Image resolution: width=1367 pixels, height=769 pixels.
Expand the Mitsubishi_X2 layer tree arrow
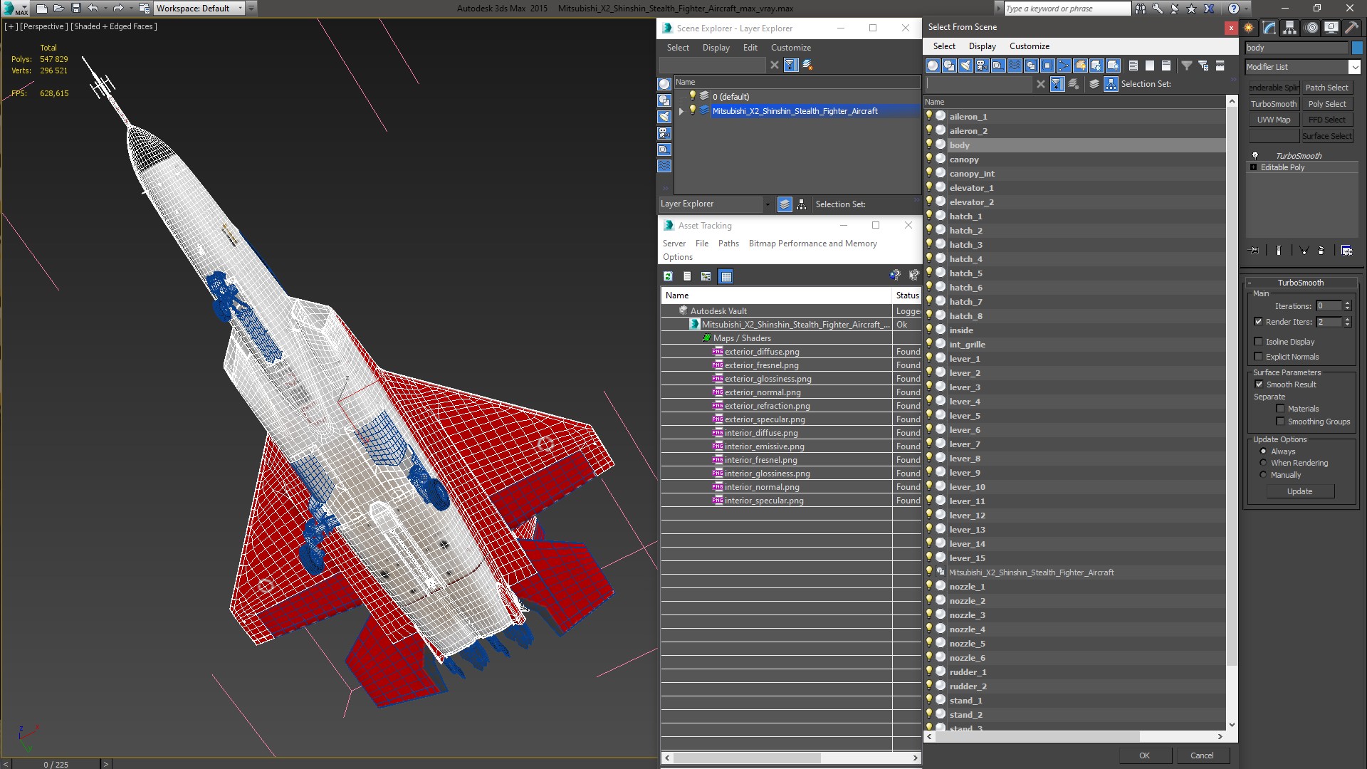pos(681,111)
